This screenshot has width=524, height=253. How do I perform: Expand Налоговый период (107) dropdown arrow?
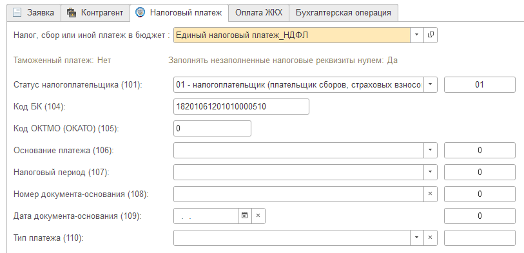point(431,173)
